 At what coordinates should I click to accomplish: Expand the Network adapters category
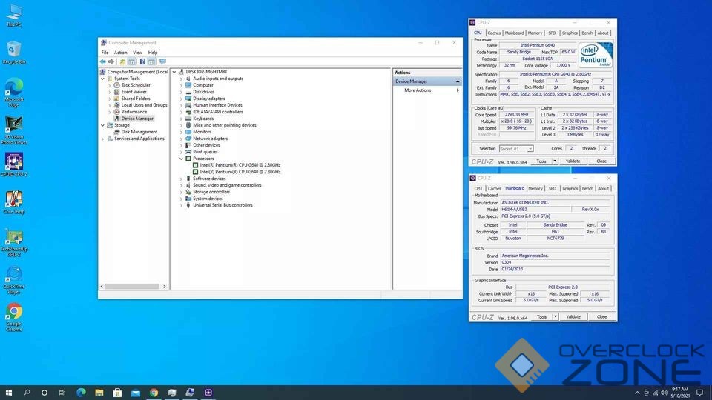tap(181, 139)
